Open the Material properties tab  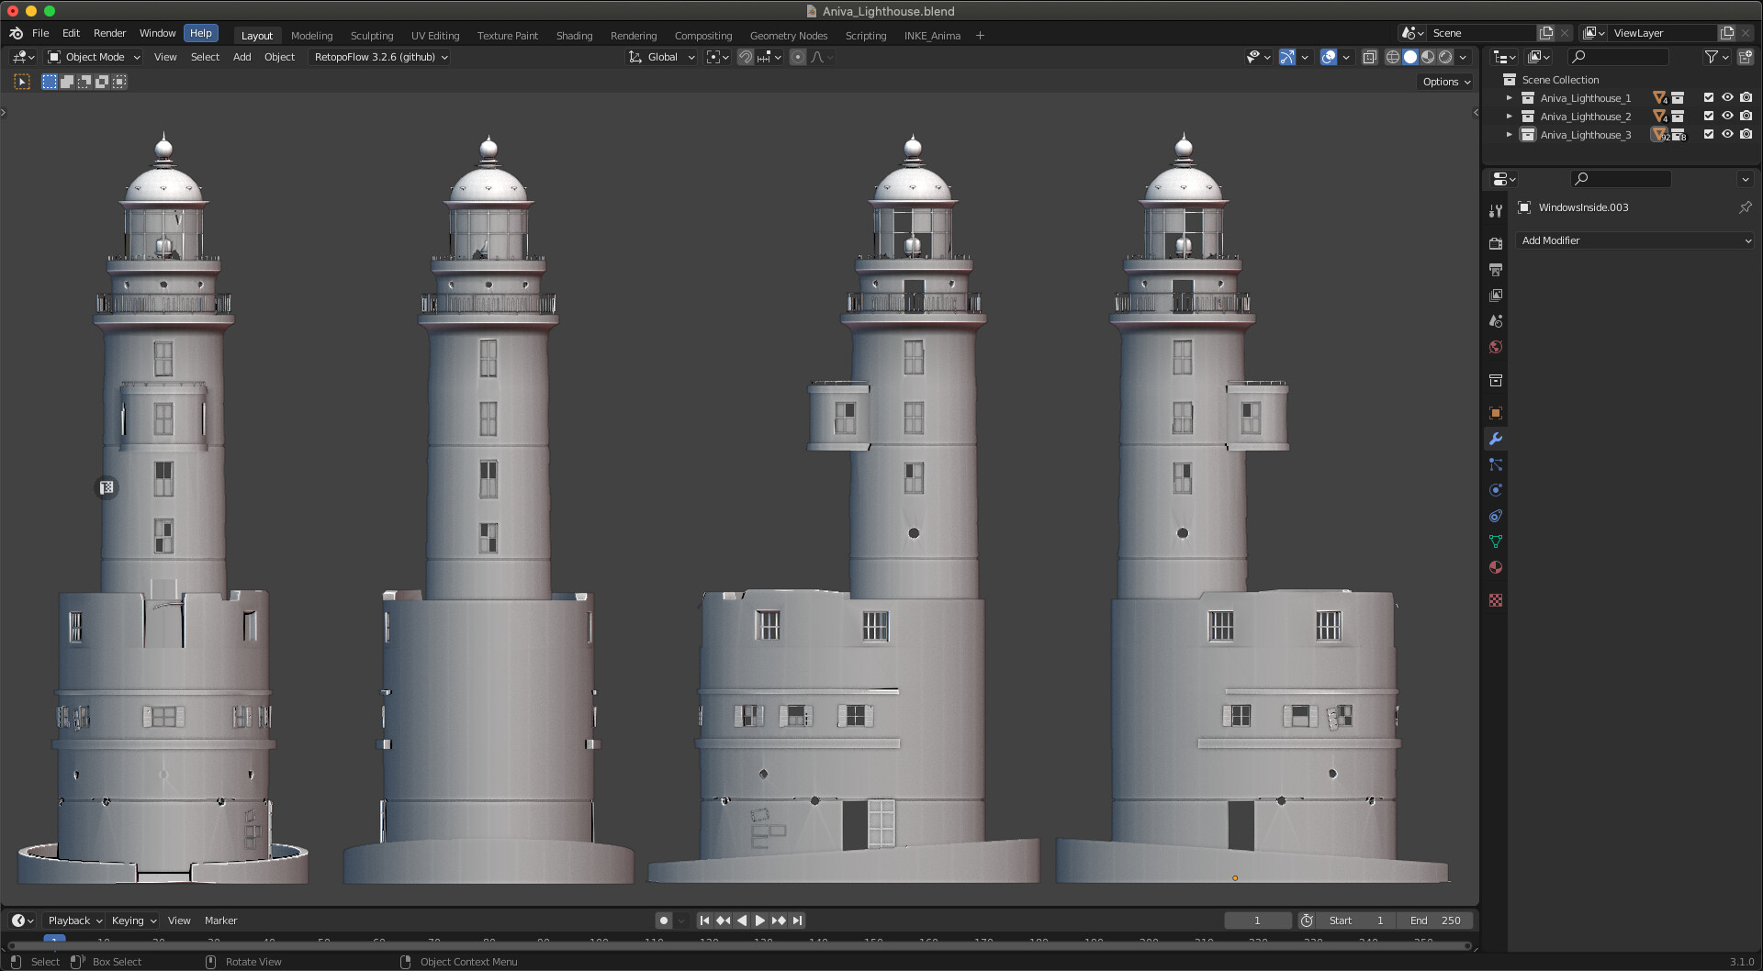coord(1496,567)
